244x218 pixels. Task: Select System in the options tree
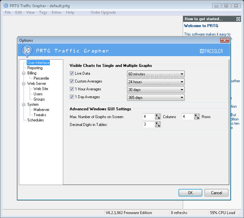[x=33, y=104]
